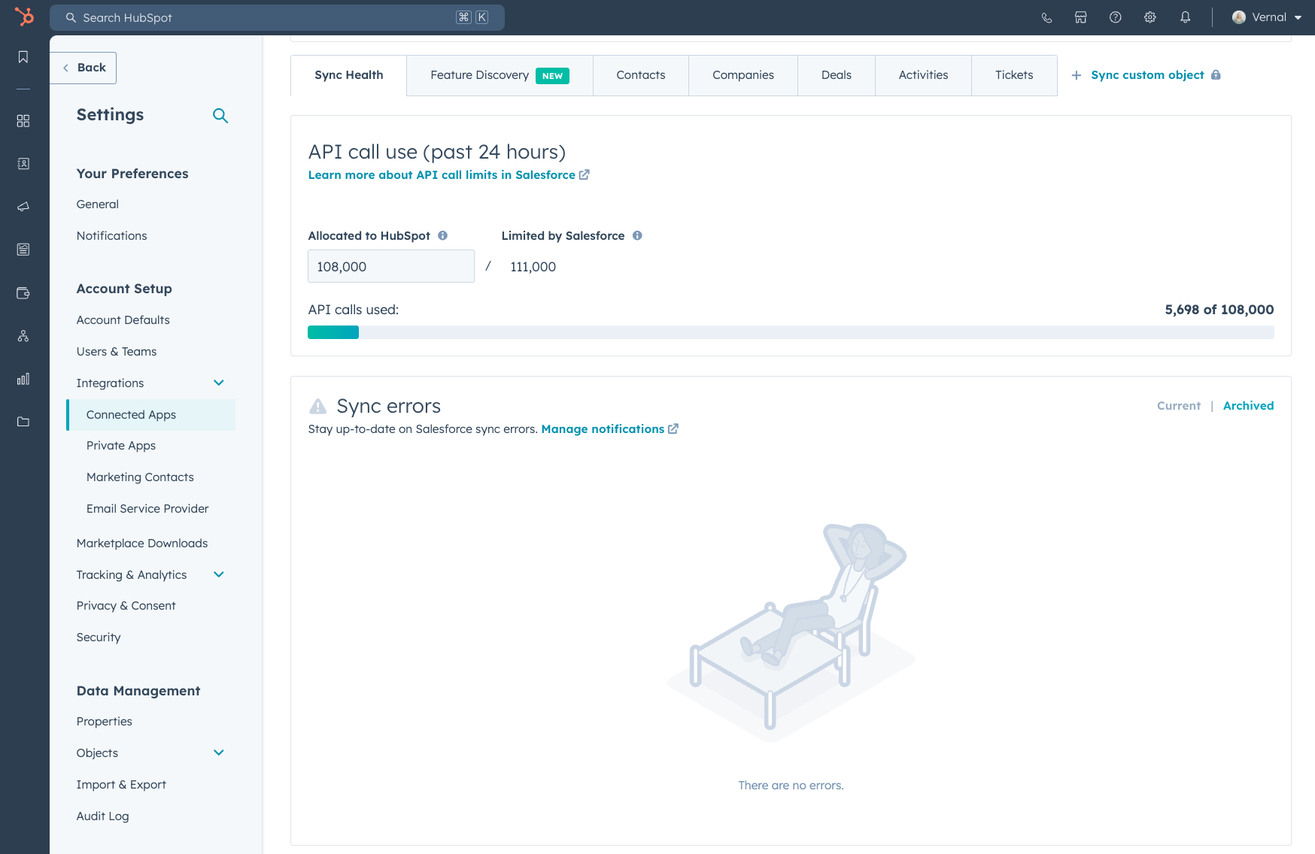Click the 111,000 Salesforce limit value
The image size is (1315, 854).
533,267
